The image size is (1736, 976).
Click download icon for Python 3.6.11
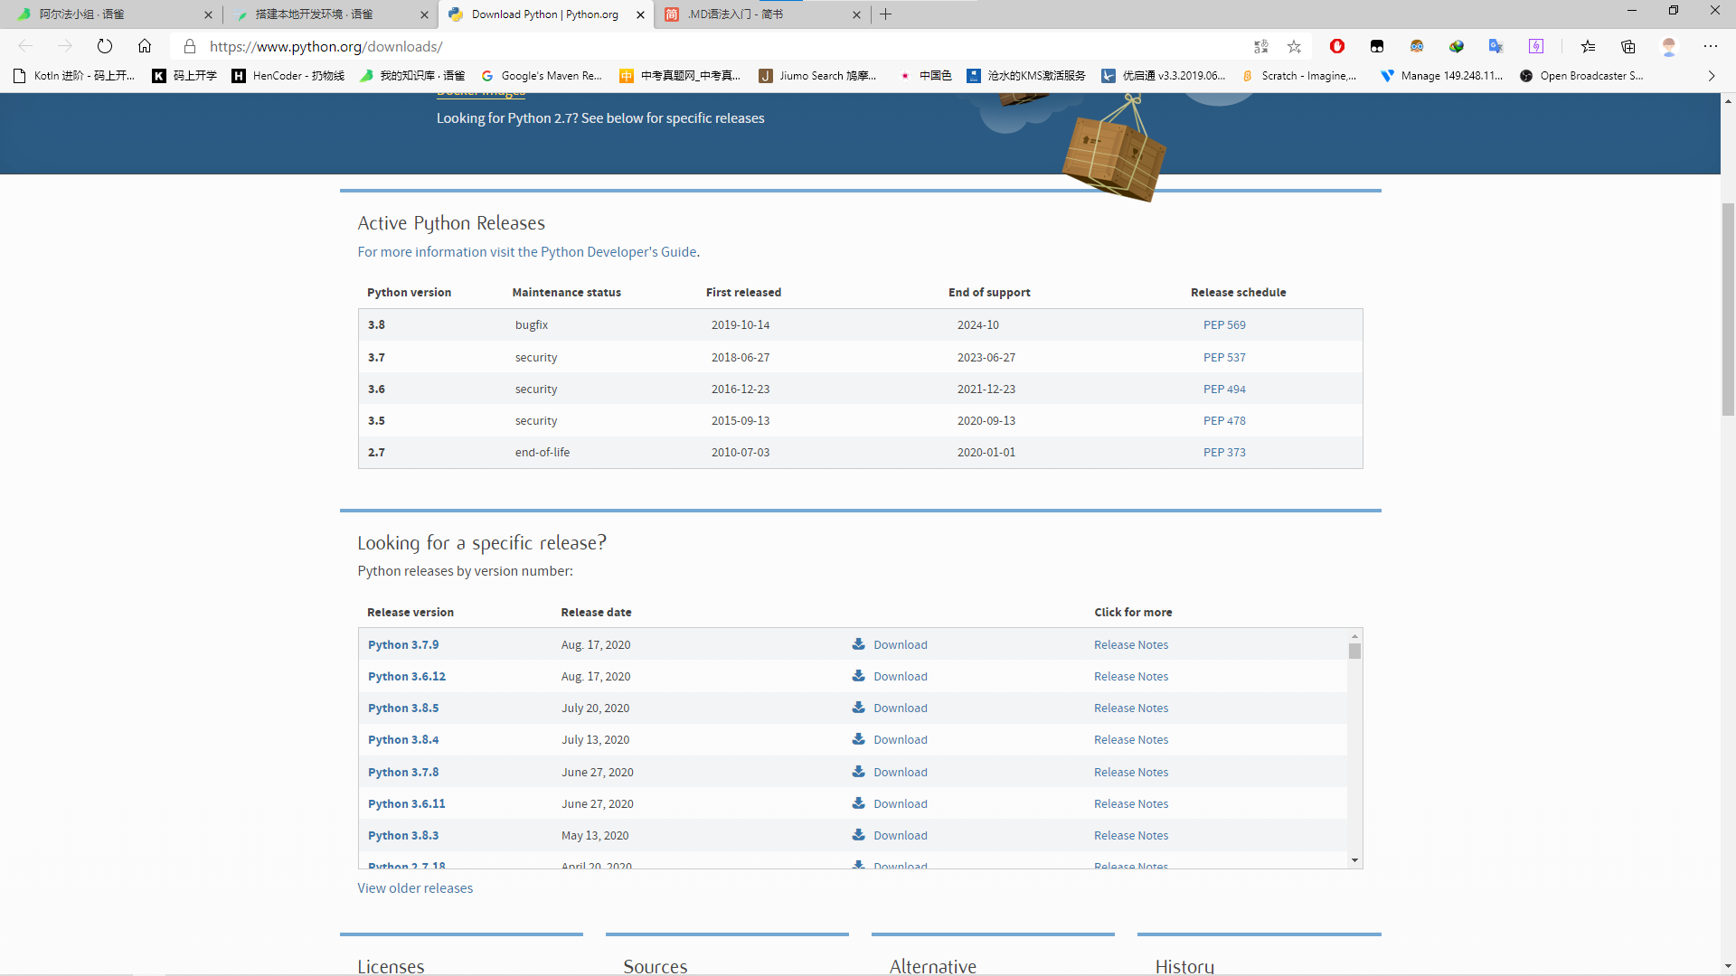[859, 803]
